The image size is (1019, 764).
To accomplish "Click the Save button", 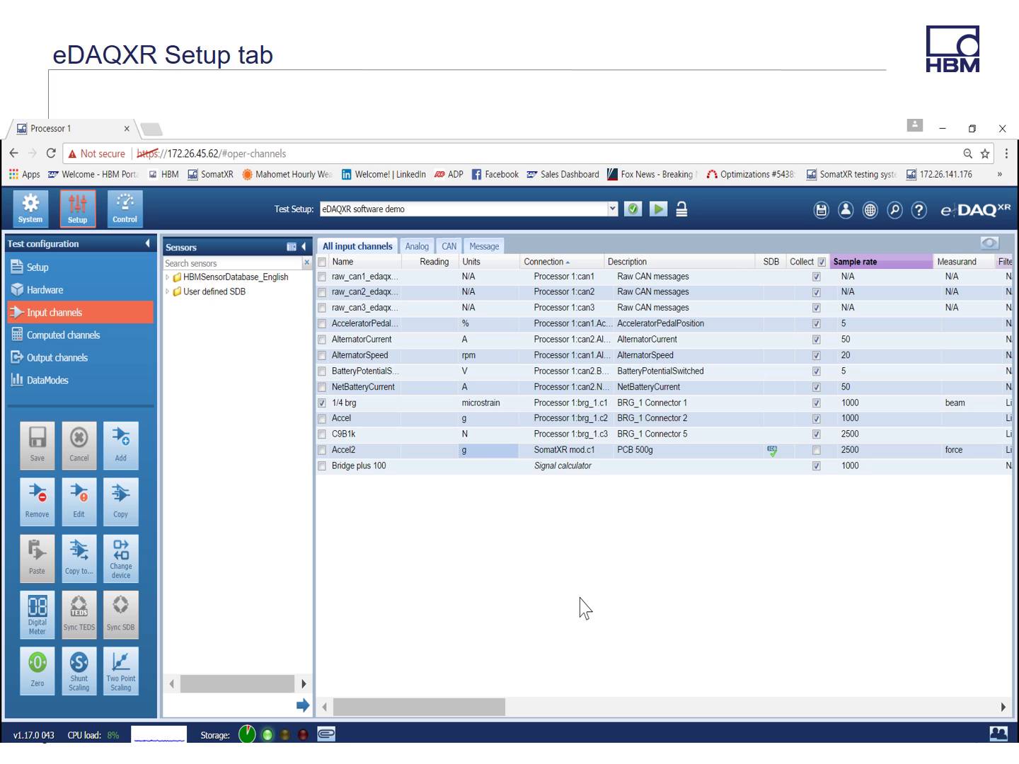I will click(38, 446).
